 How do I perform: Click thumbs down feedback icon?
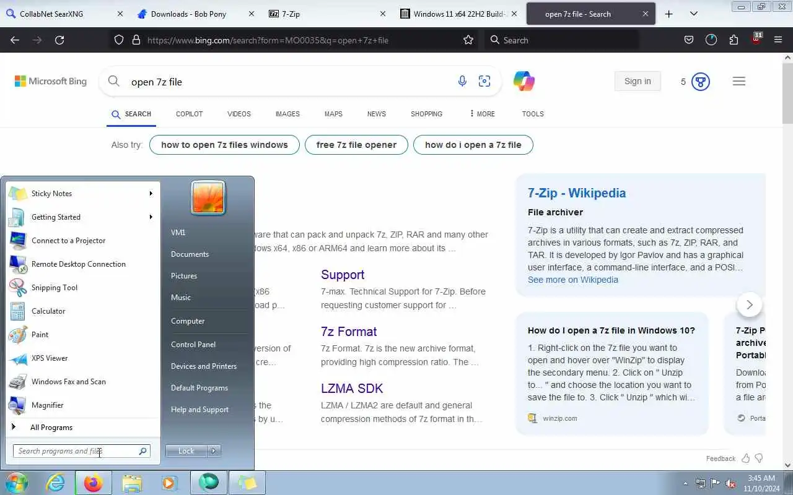click(759, 458)
